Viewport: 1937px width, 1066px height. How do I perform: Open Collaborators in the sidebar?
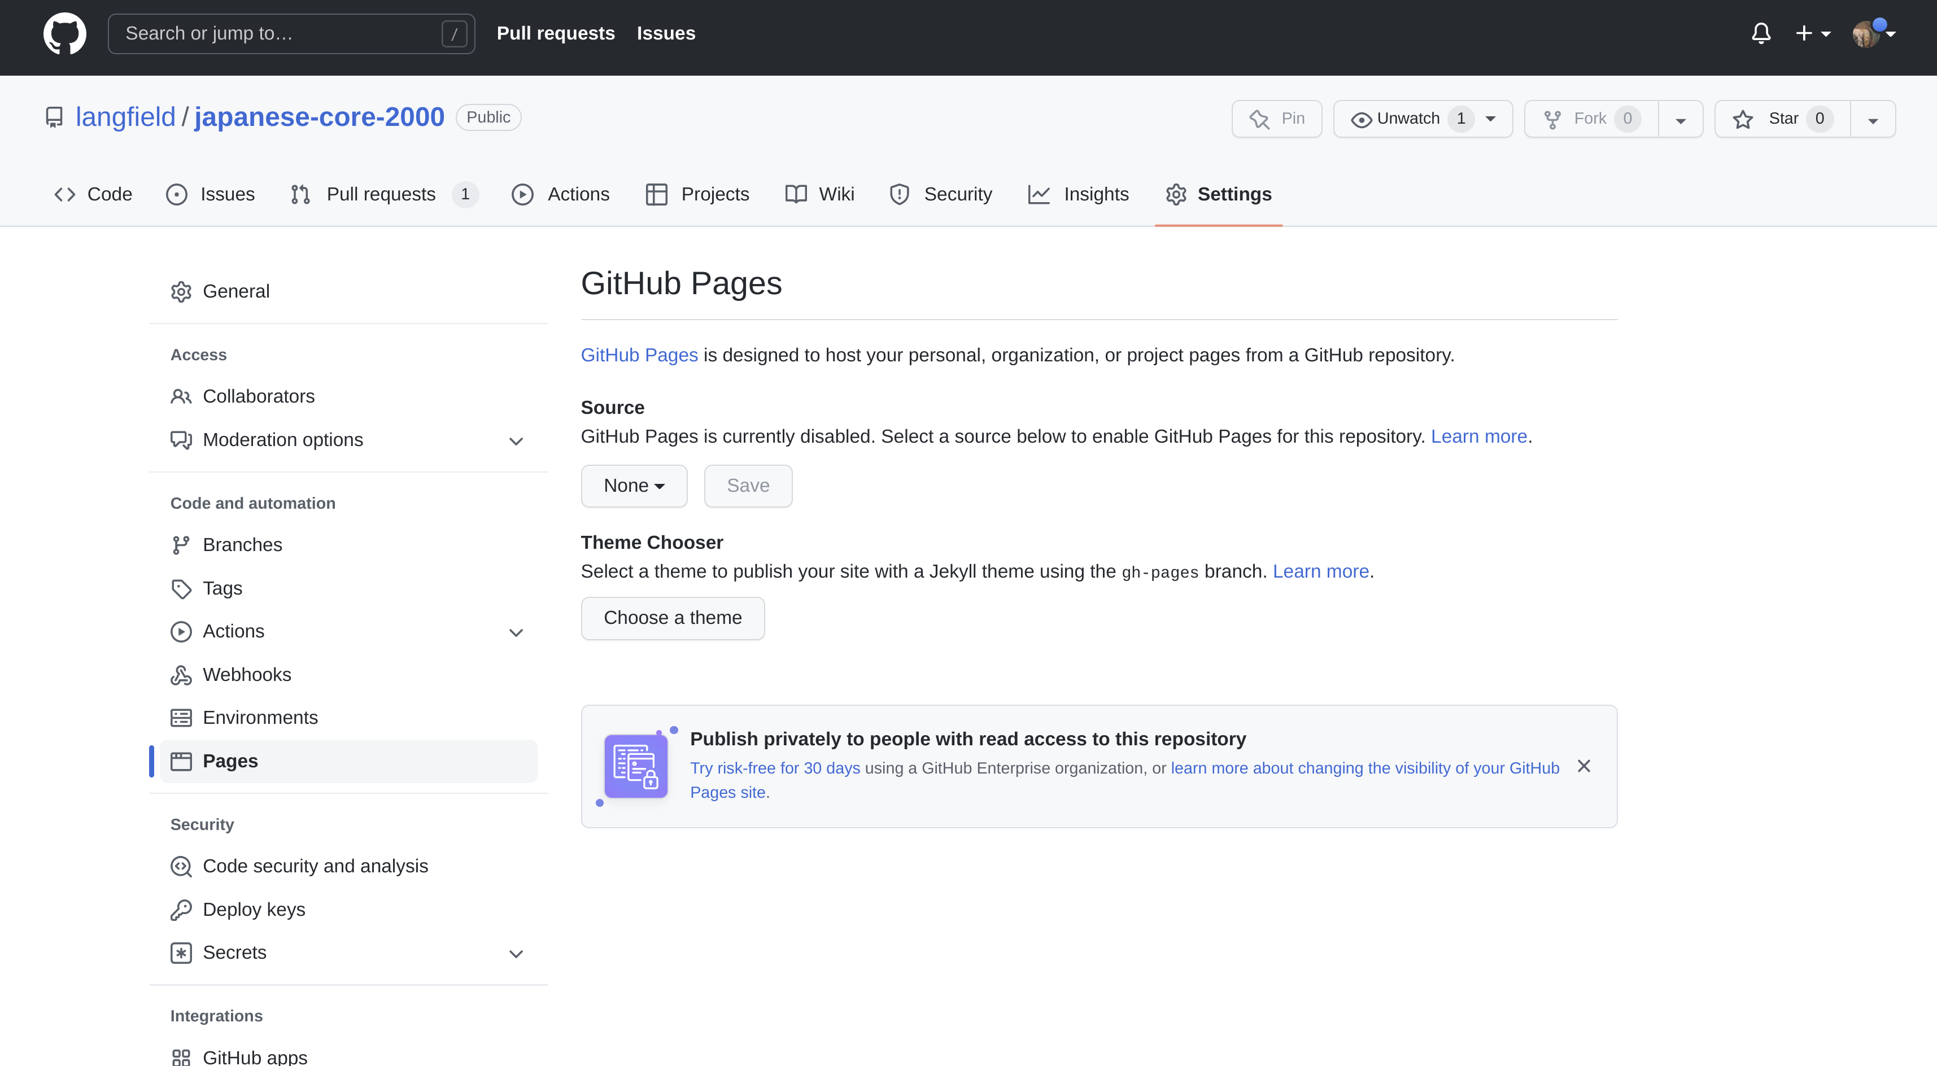[348, 396]
